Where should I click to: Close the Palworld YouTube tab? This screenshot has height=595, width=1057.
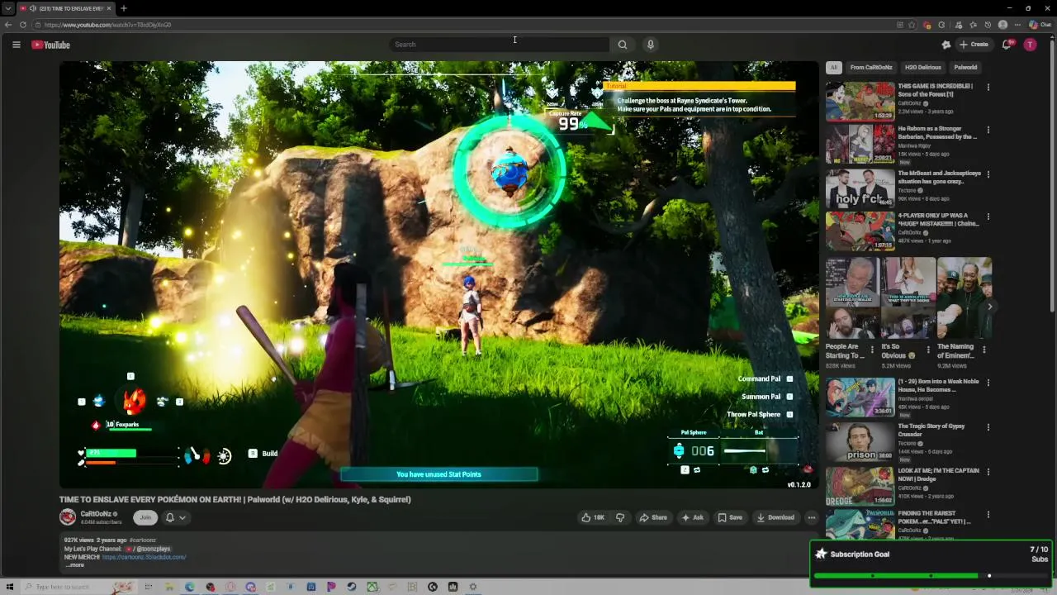tap(109, 8)
